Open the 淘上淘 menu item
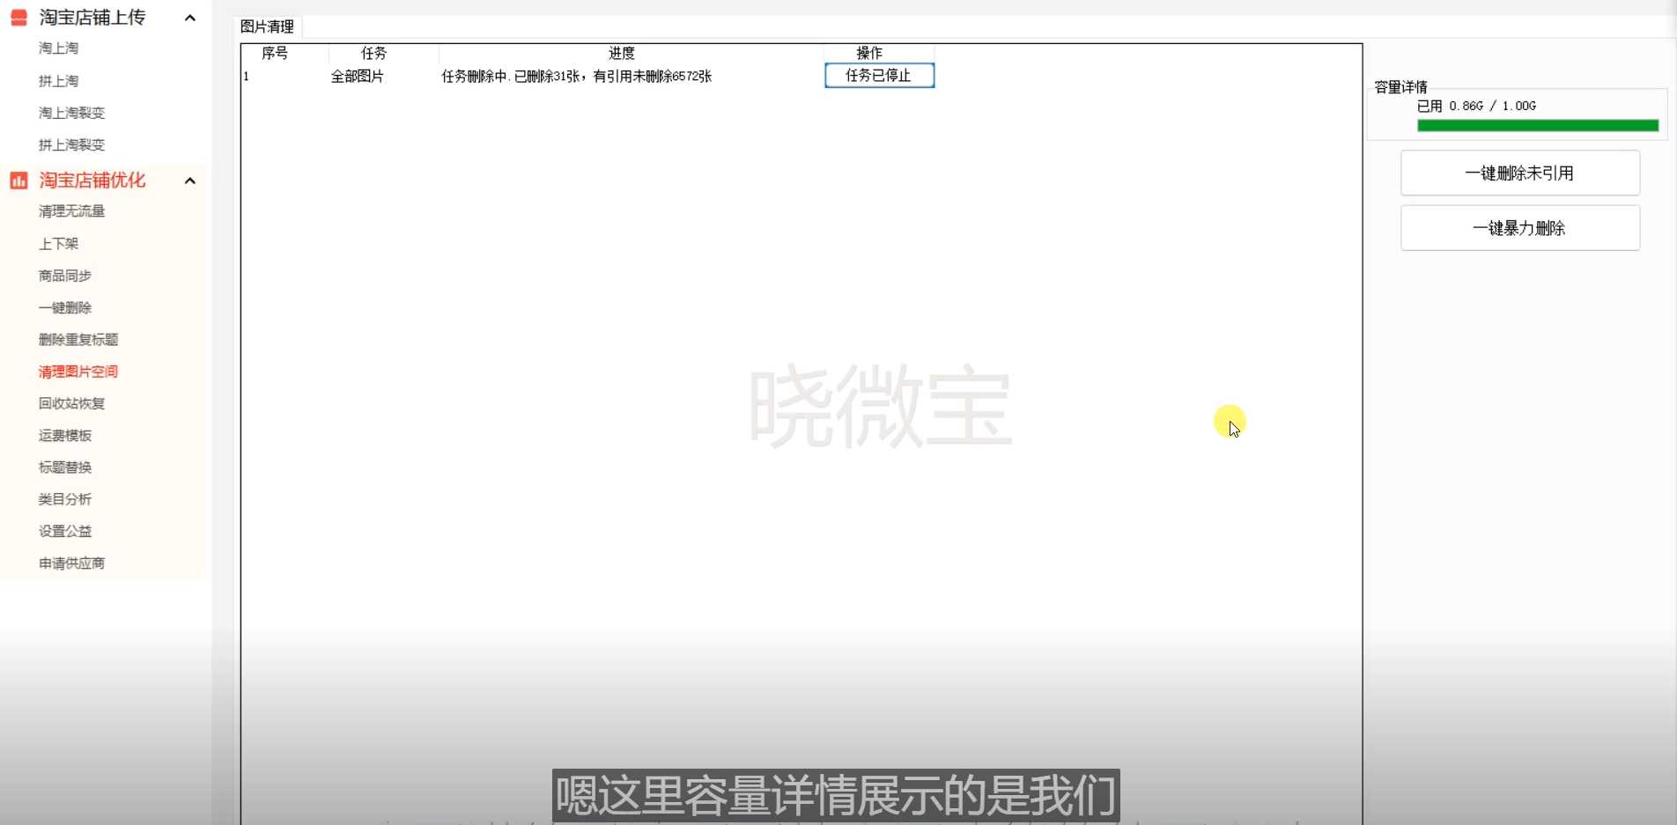 (58, 48)
